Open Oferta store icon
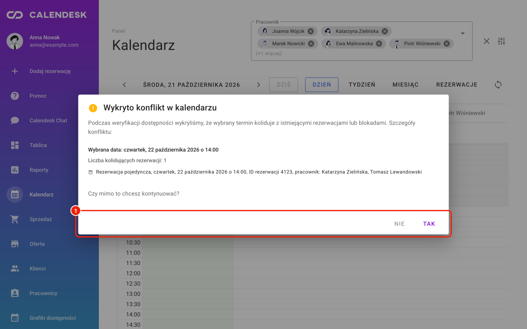 click(x=15, y=244)
